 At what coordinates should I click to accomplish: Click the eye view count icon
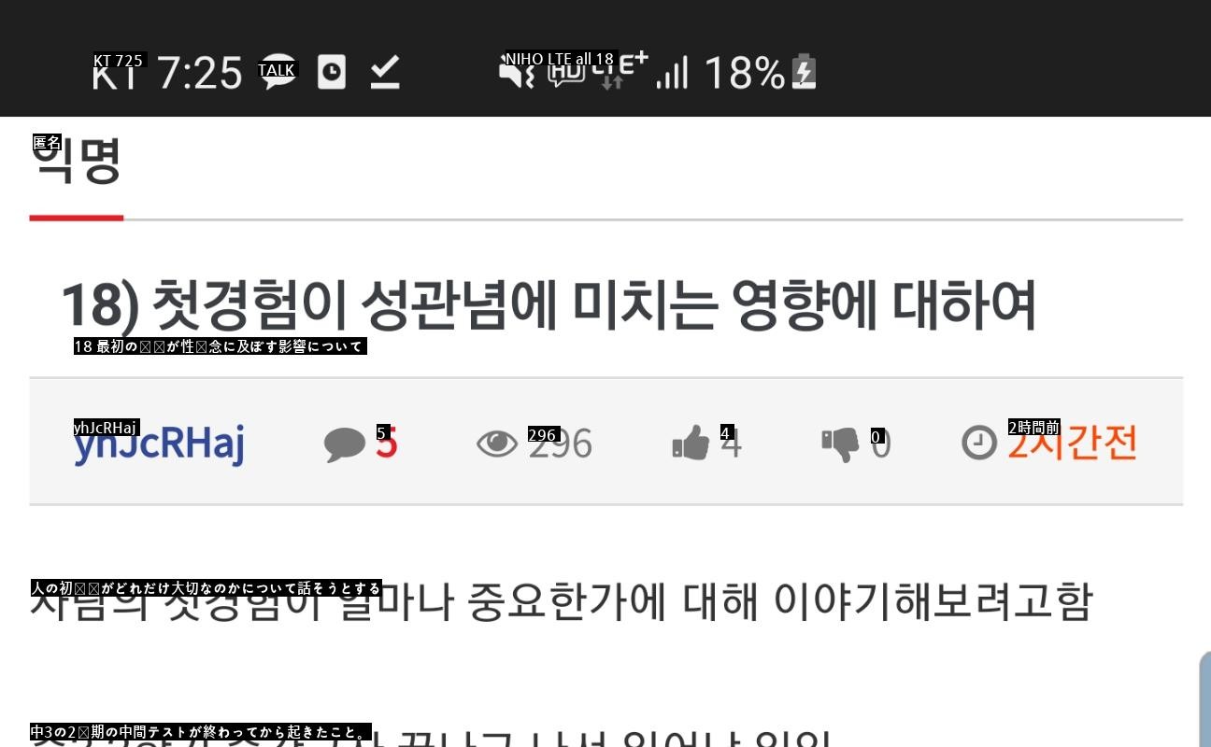[497, 443]
